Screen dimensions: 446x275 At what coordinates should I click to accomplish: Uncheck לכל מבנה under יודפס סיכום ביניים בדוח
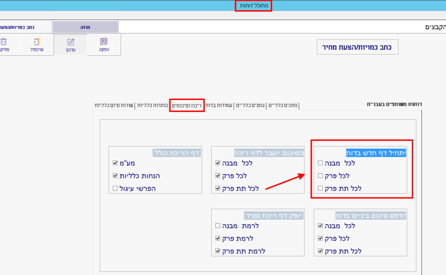click(321, 226)
